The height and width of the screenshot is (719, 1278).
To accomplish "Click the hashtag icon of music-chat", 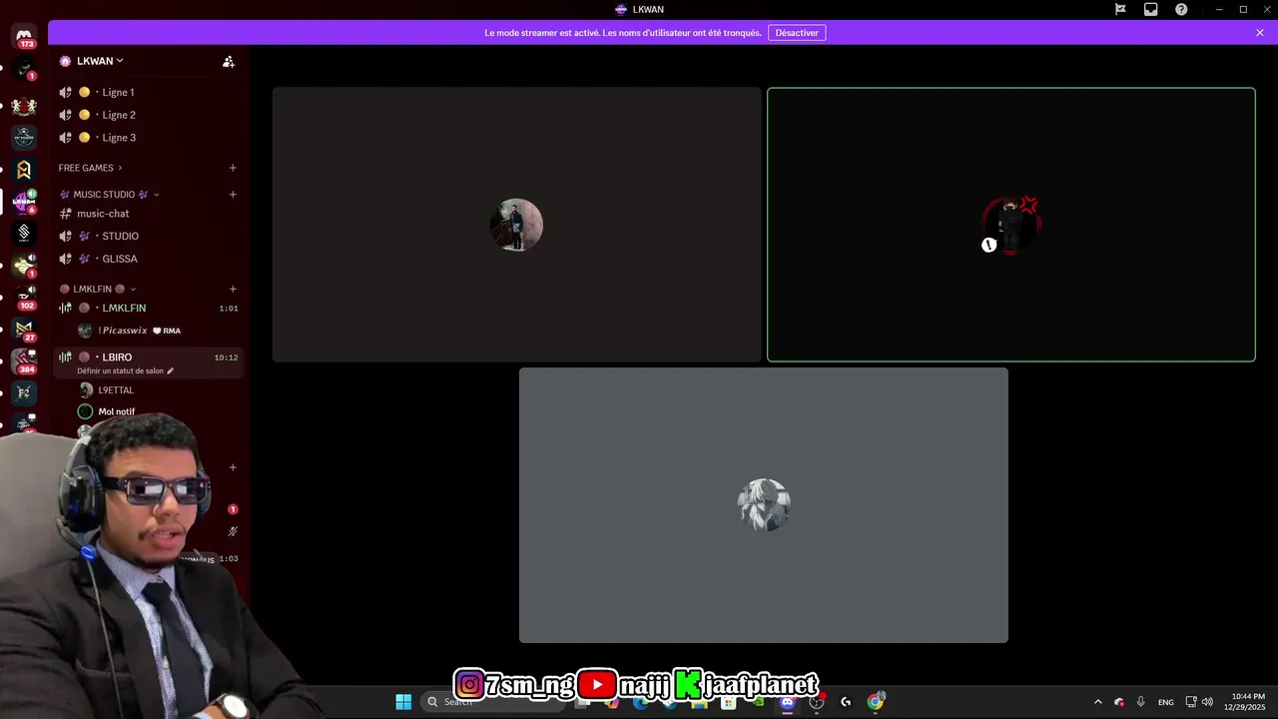I will (x=66, y=214).
